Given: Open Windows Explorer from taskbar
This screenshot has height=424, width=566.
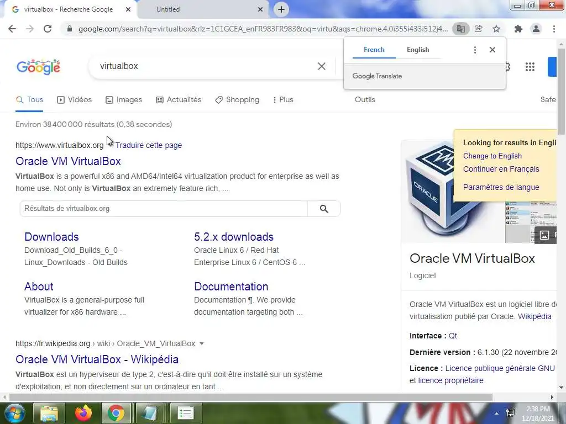Looking at the screenshot, I should (49, 413).
